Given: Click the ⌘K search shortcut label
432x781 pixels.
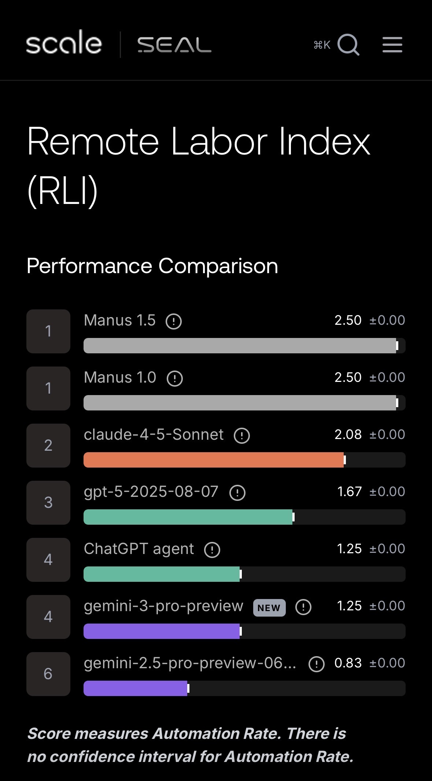Looking at the screenshot, I should [322, 45].
